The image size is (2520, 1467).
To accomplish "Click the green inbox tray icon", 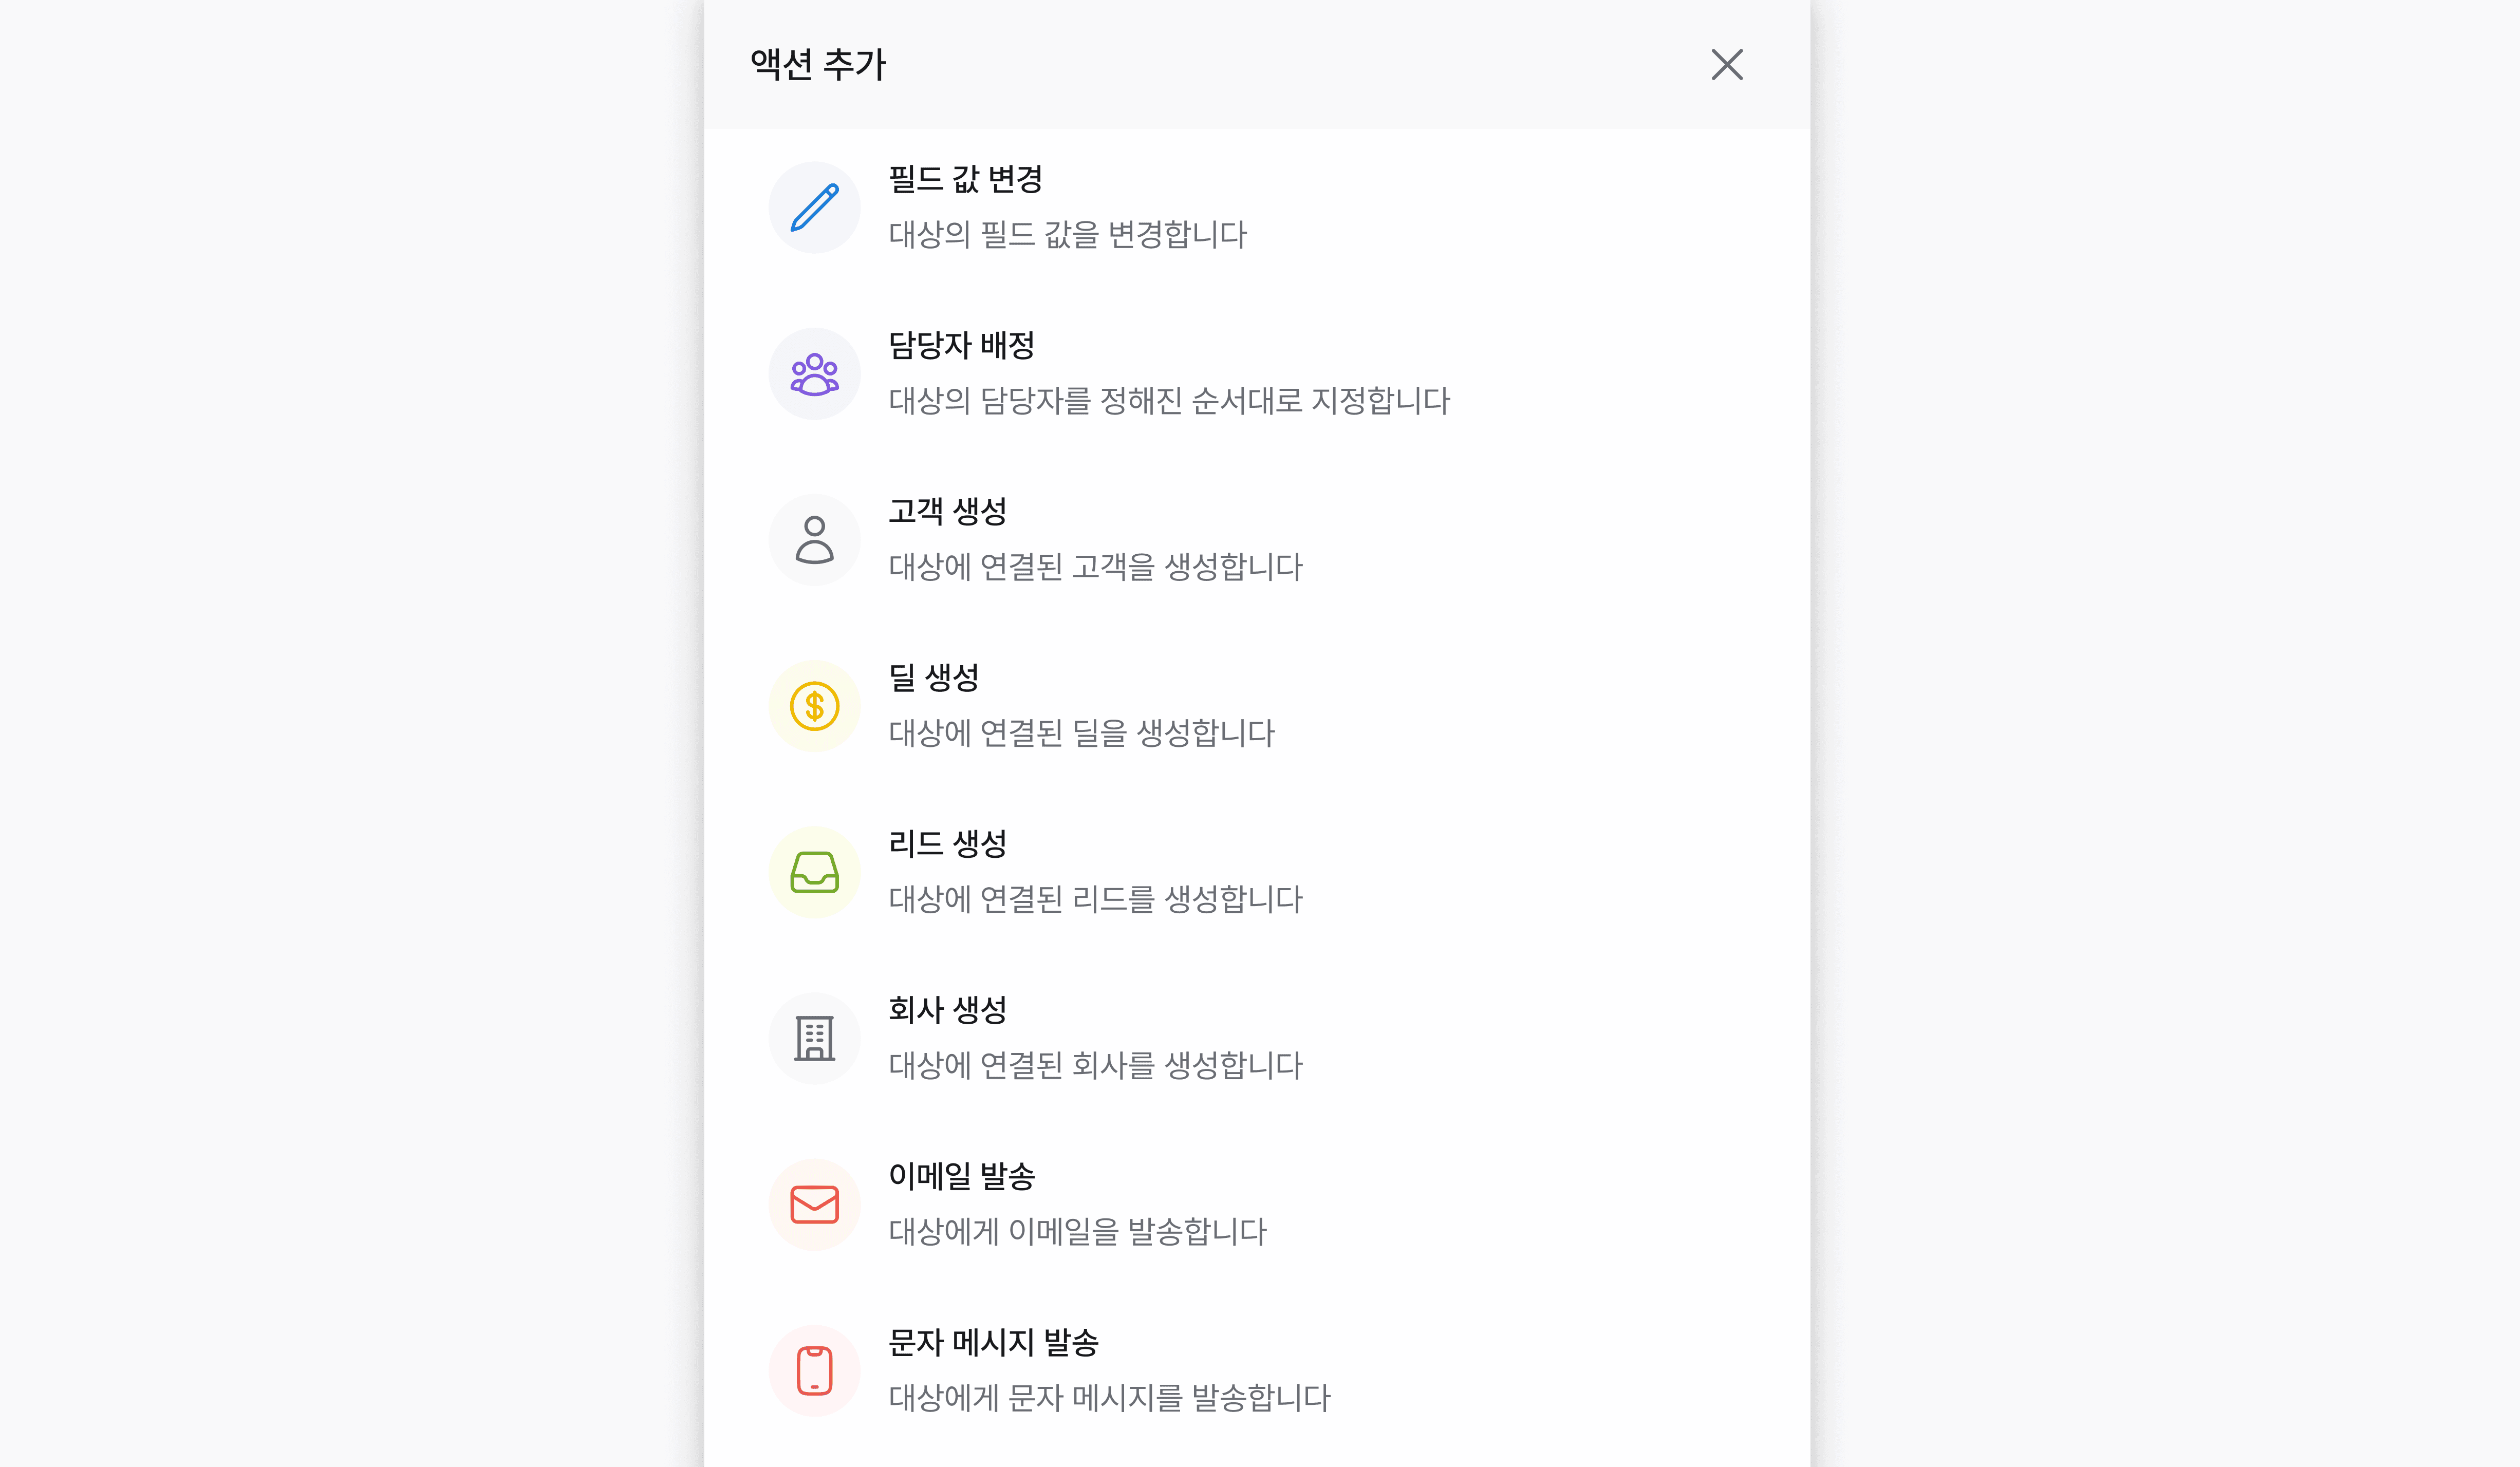I will point(814,872).
